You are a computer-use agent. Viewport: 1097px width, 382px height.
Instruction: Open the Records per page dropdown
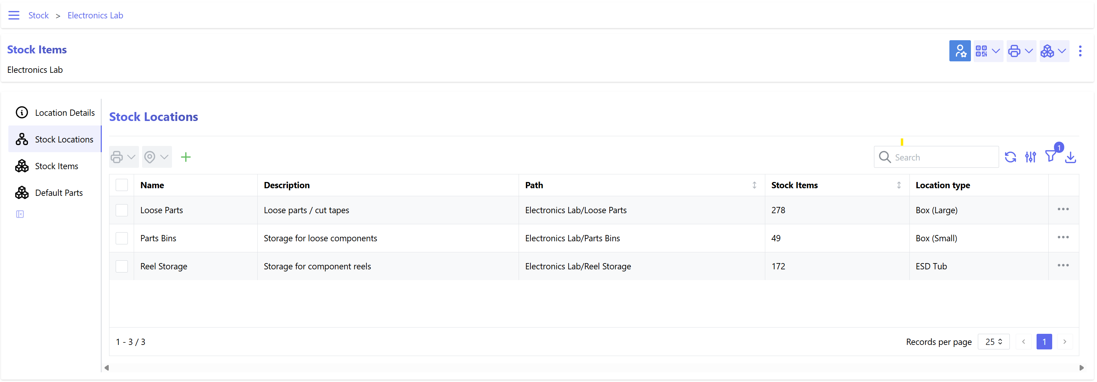click(x=993, y=342)
